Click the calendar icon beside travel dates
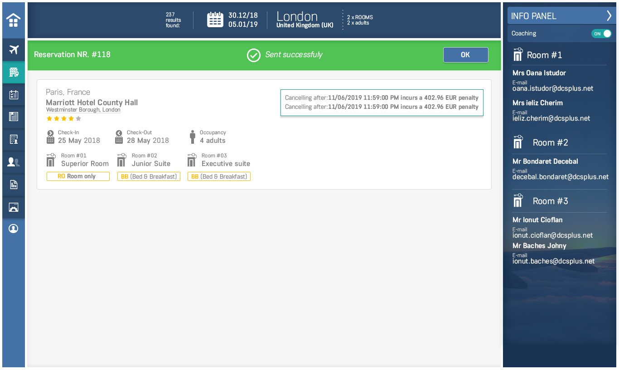 [x=215, y=20]
